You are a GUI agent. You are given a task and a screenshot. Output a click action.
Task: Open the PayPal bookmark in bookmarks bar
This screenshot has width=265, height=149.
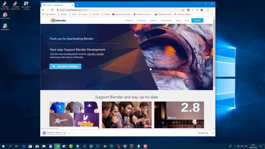(x=142, y=14)
